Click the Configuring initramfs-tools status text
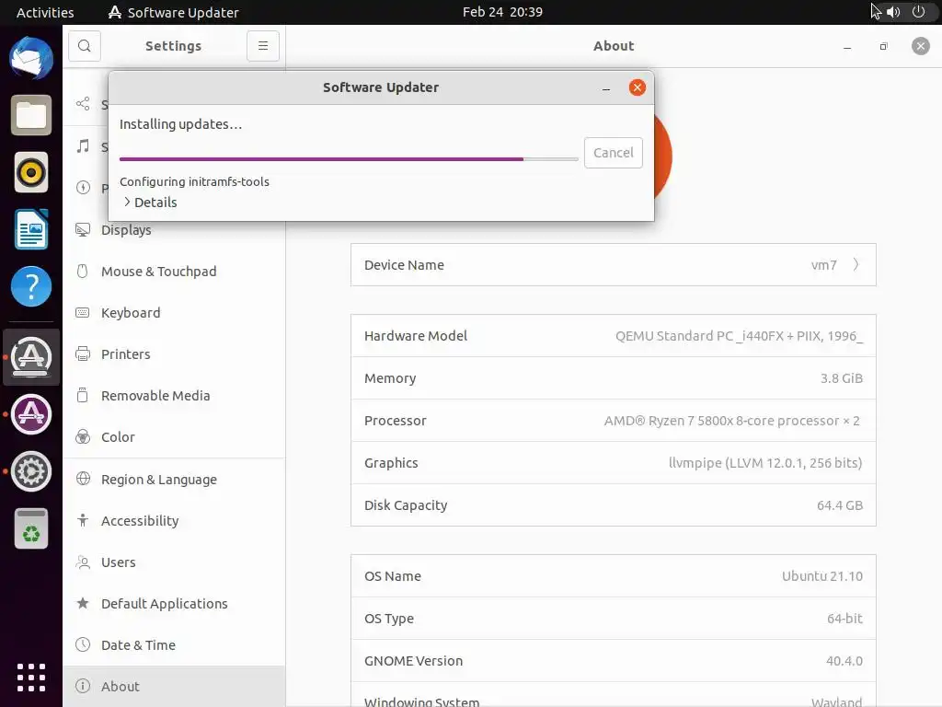Screen dimensions: 942x707 (x=194, y=181)
